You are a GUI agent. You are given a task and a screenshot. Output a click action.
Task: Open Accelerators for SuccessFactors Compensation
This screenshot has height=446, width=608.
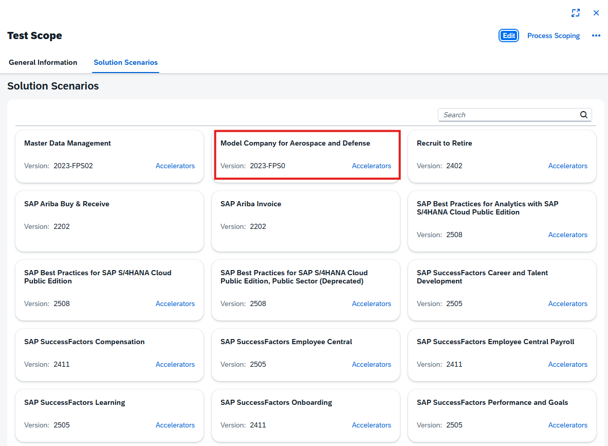click(175, 364)
